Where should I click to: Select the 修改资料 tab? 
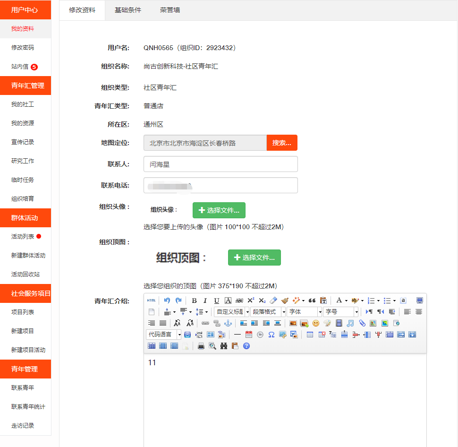82,10
